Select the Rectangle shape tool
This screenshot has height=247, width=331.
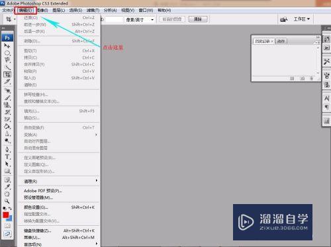pyautogui.click(x=7, y=171)
